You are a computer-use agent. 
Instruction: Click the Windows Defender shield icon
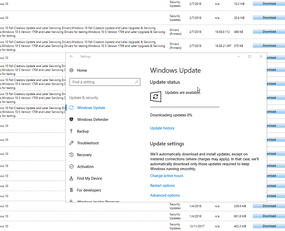click(71, 119)
